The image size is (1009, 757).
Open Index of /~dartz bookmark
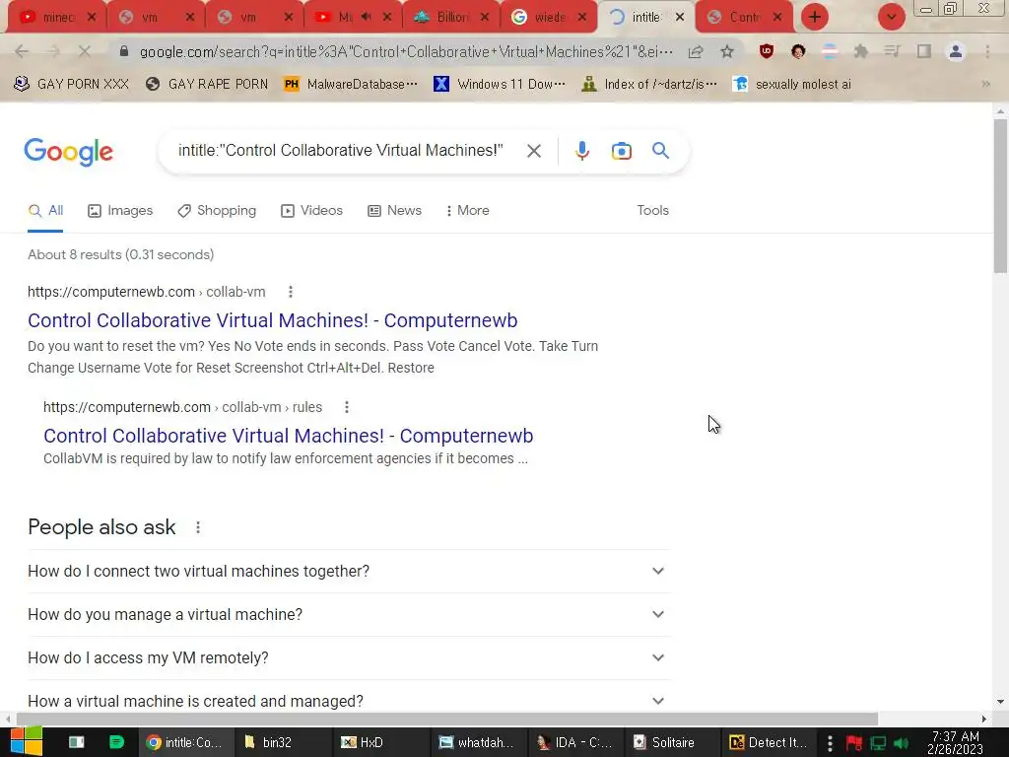pyautogui.click(x=649, y=85)
